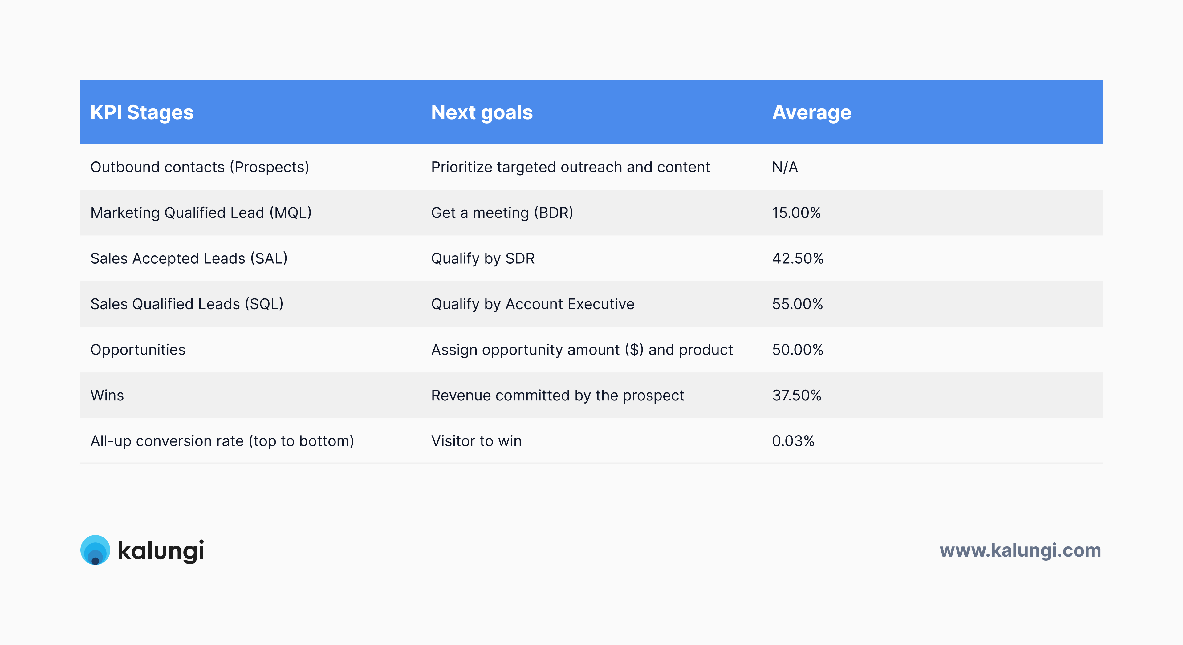This screenshot has width=1183, height=645.
Task: Click the Marketing Qualified Lead (MQL) row label
Action: 201,213
